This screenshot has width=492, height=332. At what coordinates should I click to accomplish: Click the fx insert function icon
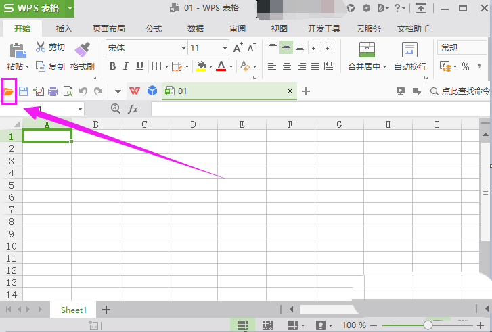tap(133, 109)
